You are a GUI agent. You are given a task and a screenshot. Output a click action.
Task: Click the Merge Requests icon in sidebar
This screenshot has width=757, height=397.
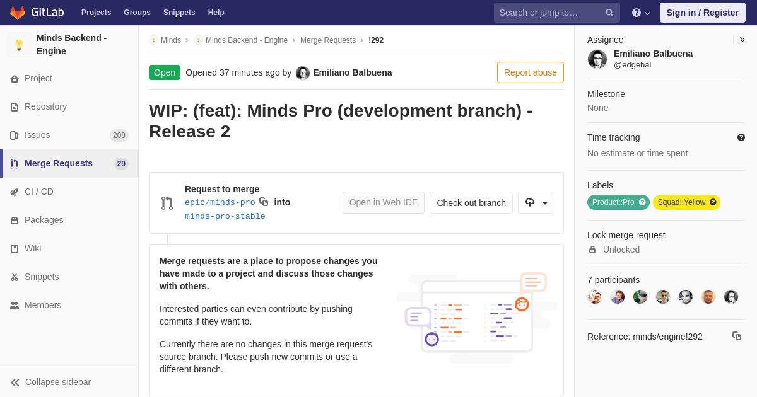pyautogui.click(x=15, y=164)
